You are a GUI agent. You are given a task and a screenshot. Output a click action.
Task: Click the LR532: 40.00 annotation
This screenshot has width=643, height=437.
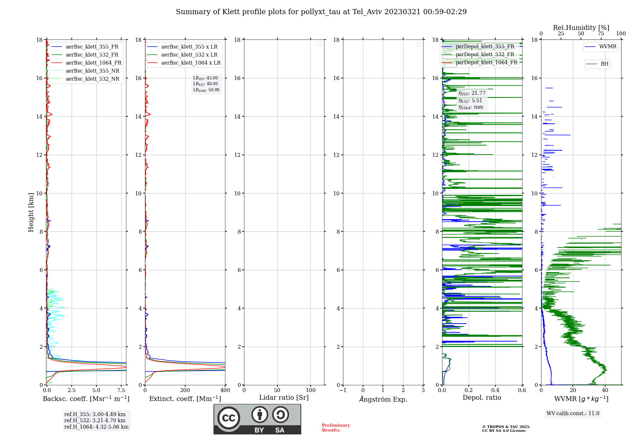coord(205,84)
